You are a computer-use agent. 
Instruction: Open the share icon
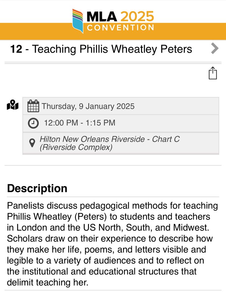(x=213, y=73)
